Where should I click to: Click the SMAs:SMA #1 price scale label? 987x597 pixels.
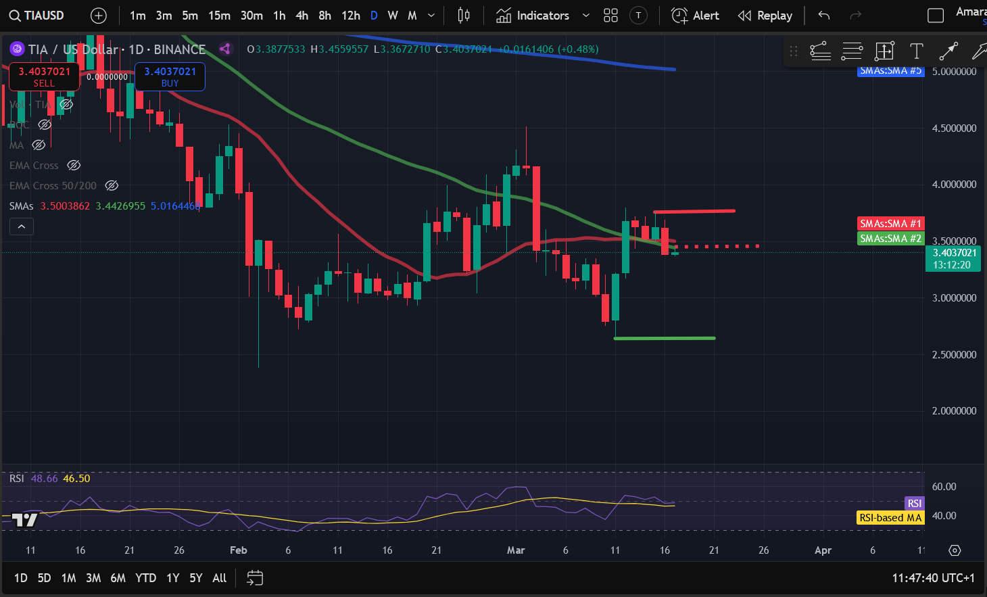point(890,224)
